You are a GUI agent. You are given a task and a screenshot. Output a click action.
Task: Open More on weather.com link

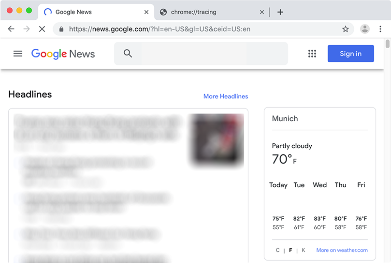(x=342, y=250)
